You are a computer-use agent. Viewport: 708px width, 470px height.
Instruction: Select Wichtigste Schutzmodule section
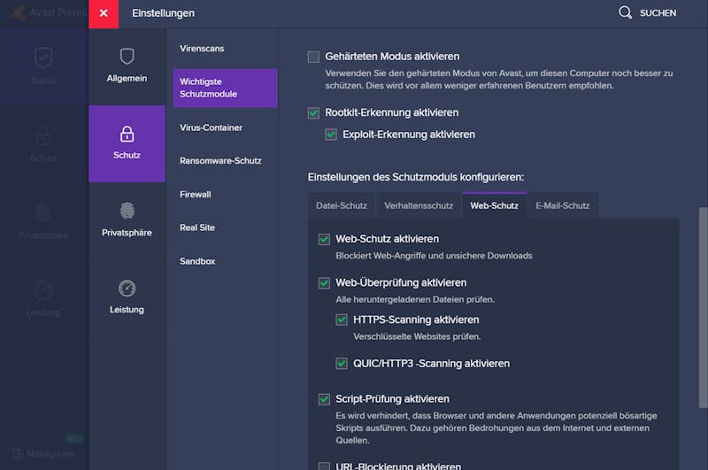tap(226, 88)
